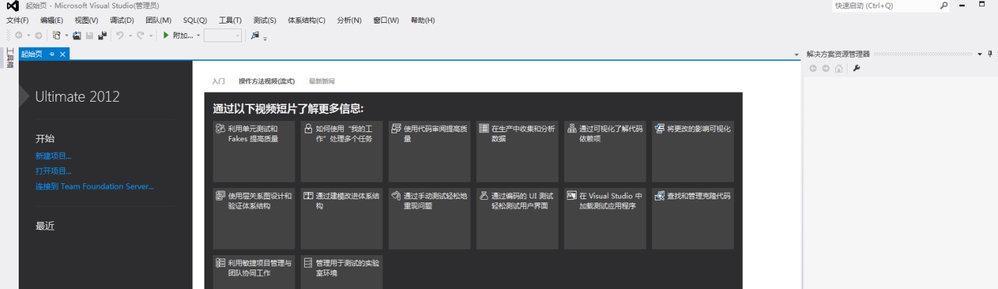The height and width of the screenshot is (289, 998).
Task: Open the 视图(V) menu
Action: click(x=87, y=20)
